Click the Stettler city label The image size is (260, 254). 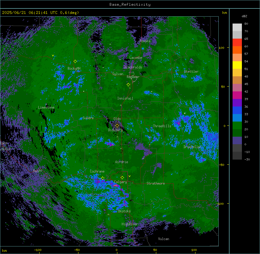pyautogui.click(x=191, y=71)
